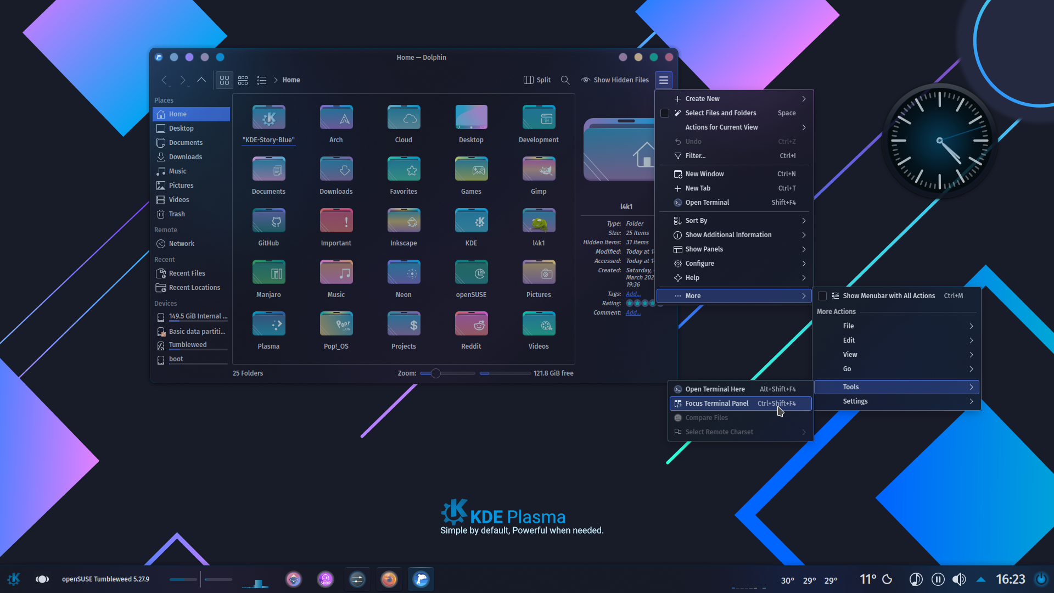Open Network under Remote in sidebar
Screen dimensions: 1054x593
tap(191, 244)
